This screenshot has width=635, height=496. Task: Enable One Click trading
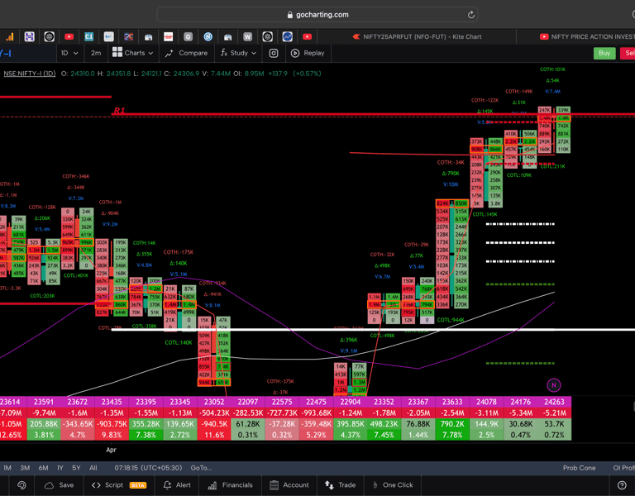(393, 485)
